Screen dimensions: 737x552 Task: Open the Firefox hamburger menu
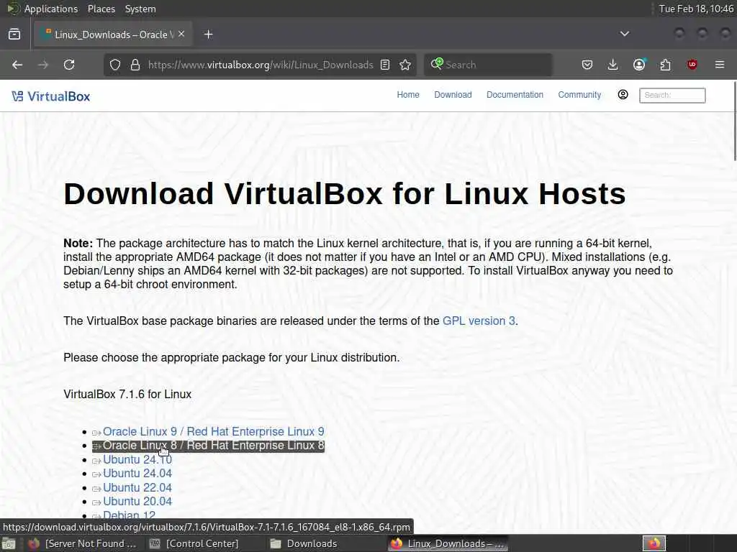720,65
